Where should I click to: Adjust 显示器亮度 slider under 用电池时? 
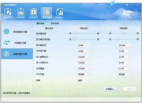(76, 33)
